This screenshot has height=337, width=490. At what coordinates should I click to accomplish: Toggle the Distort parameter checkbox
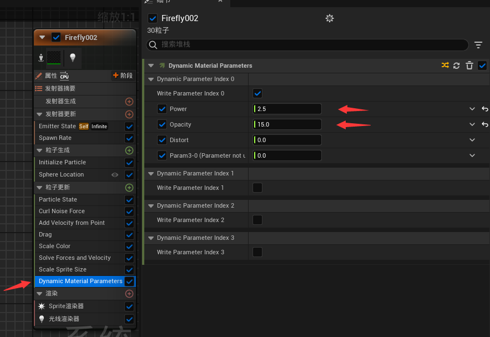[x=162, y=140]
